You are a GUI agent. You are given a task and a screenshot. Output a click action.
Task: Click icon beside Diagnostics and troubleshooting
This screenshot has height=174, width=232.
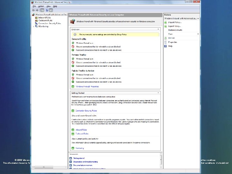(x=71, y=162)
